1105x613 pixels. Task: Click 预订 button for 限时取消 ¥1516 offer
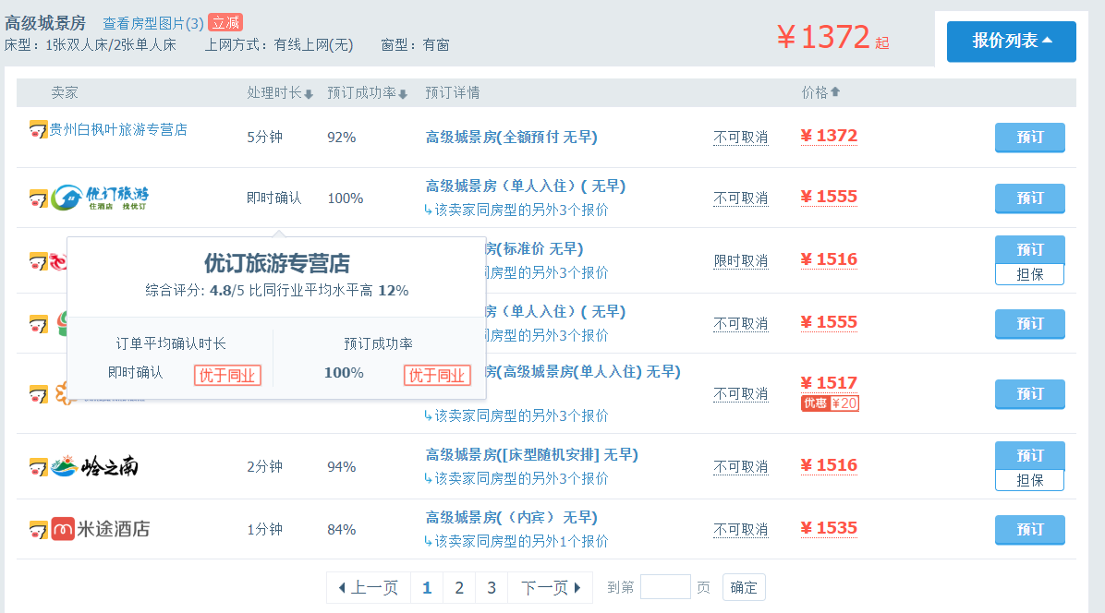pyautogui.click(x=1029, y=249)
